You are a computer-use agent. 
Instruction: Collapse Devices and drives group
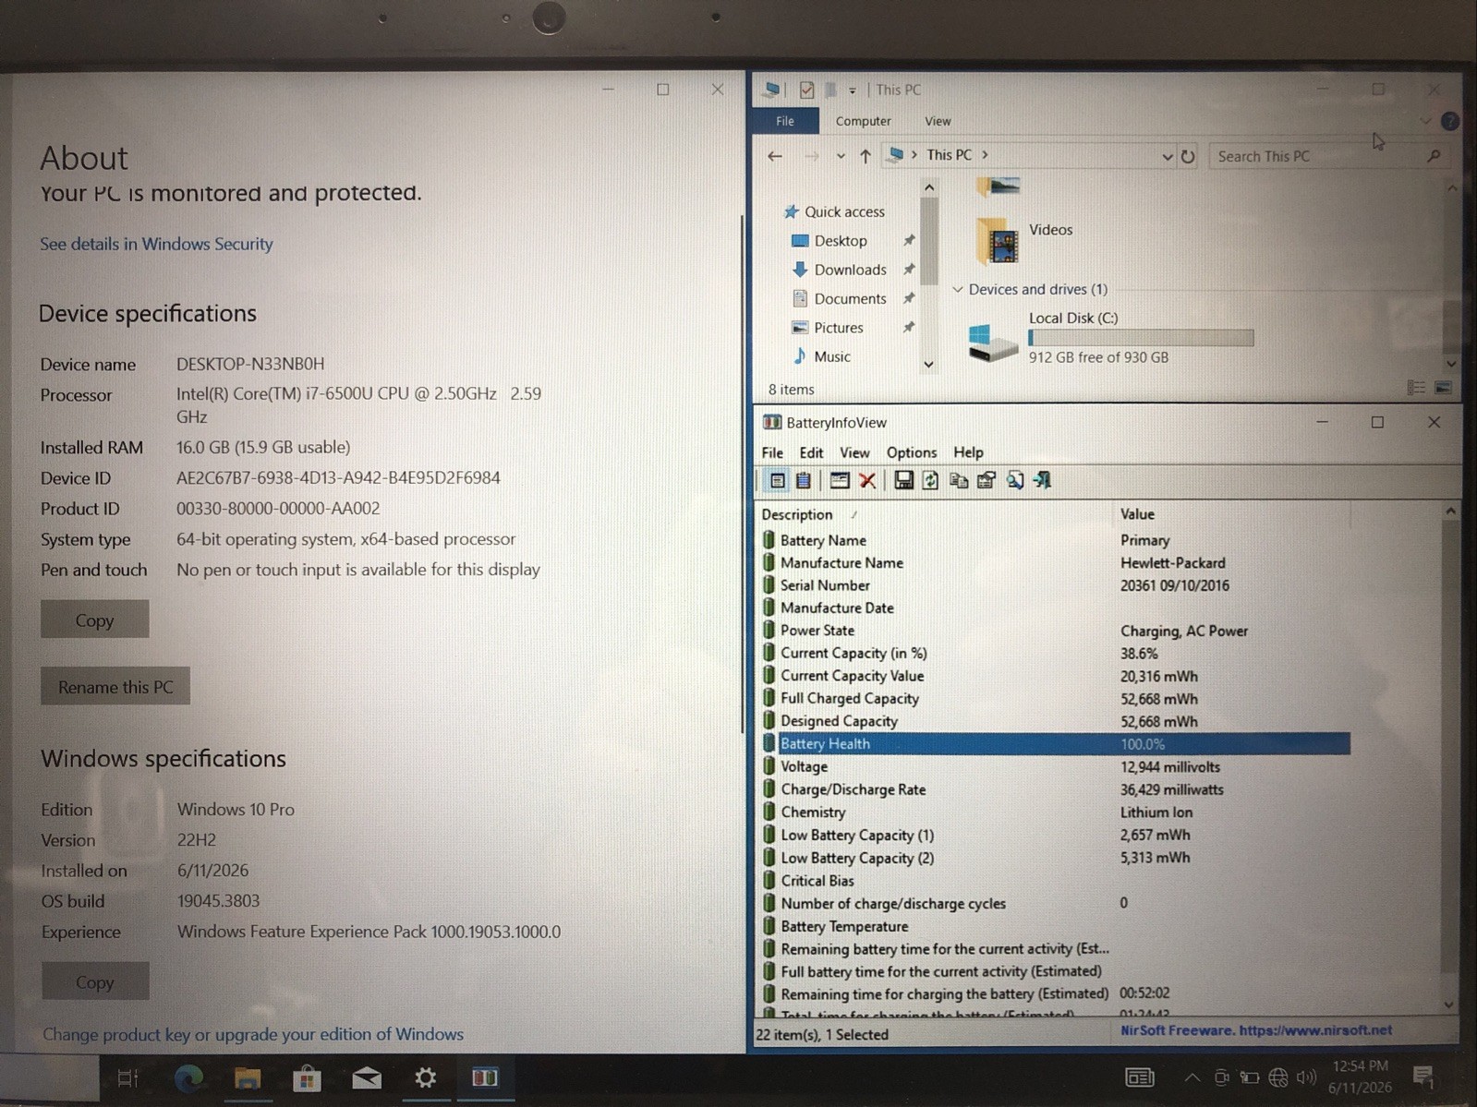[958, 290]
